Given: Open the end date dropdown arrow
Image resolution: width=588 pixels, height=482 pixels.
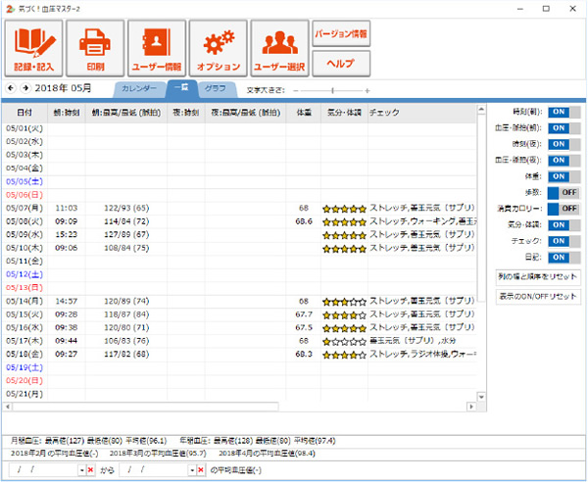Looking at the screenshot, I should click(192, 470).
